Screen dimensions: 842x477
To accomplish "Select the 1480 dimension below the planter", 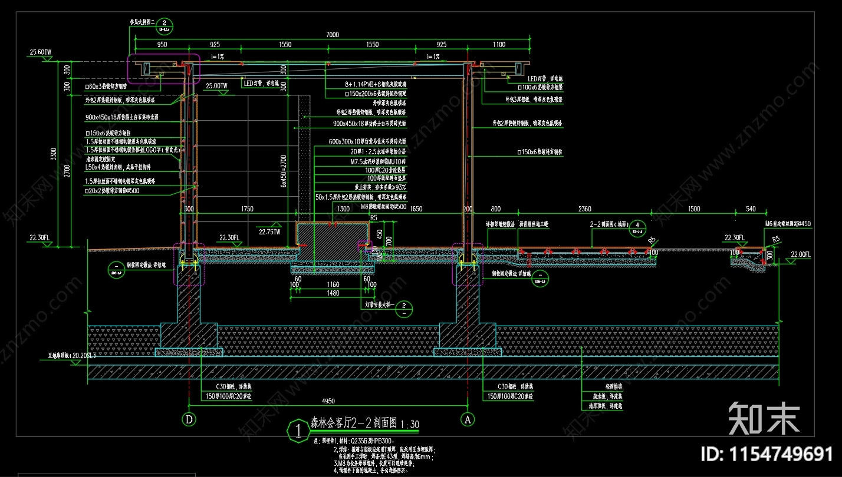I will [x=333, y=293].
